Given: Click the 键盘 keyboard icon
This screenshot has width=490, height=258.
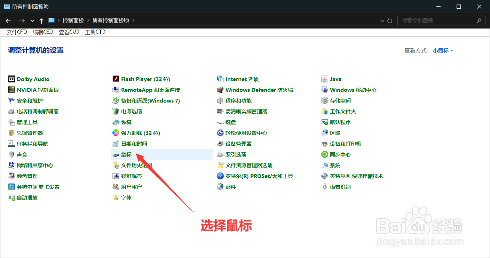Looking at the screenshot, I should 220,122.
